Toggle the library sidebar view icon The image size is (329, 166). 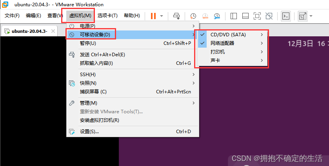click(234, 16)
